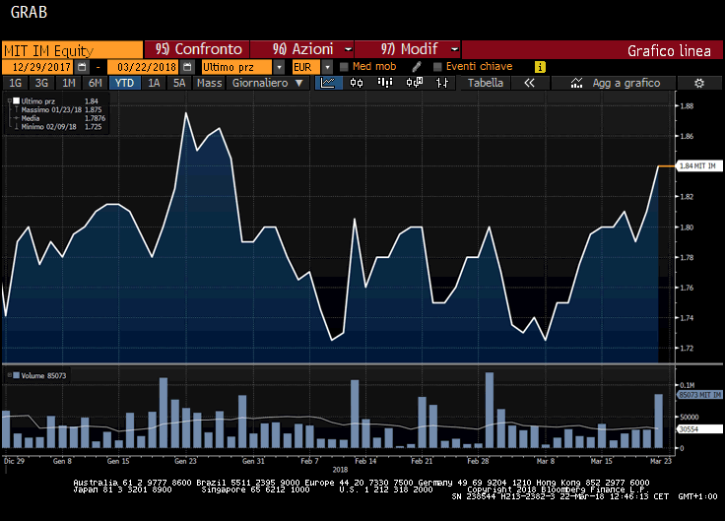
Task: Click the Tabella button
Action: point(485,84)
